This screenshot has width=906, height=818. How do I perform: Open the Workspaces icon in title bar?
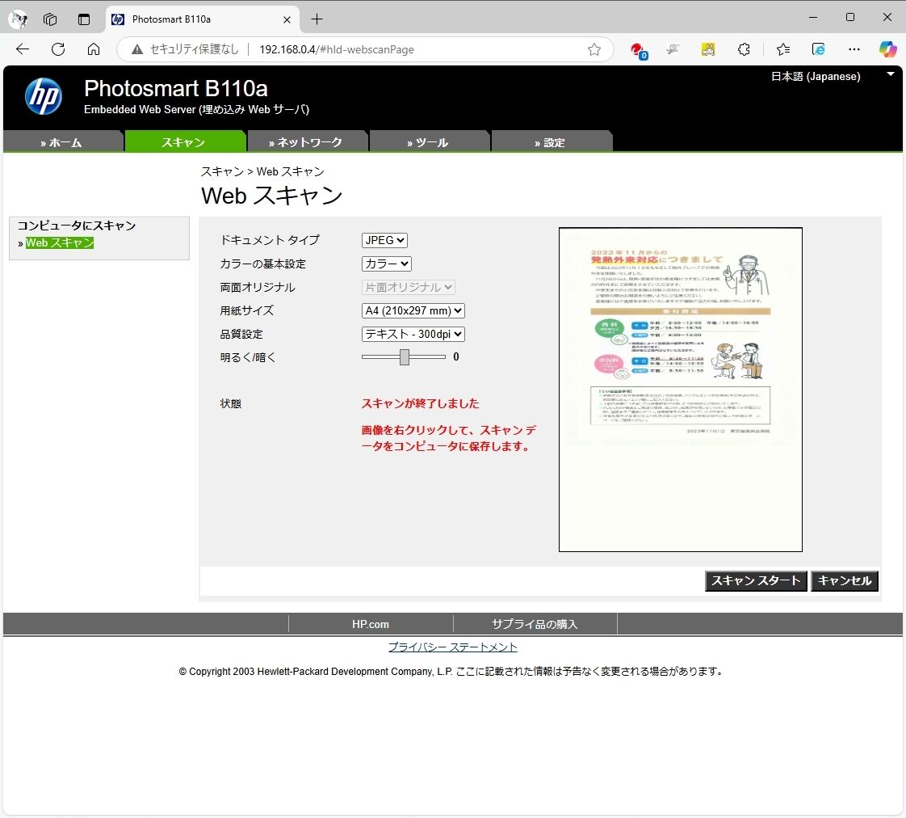tap(50, 19)
